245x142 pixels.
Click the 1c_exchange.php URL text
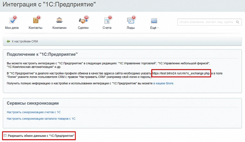click(181, 73)
